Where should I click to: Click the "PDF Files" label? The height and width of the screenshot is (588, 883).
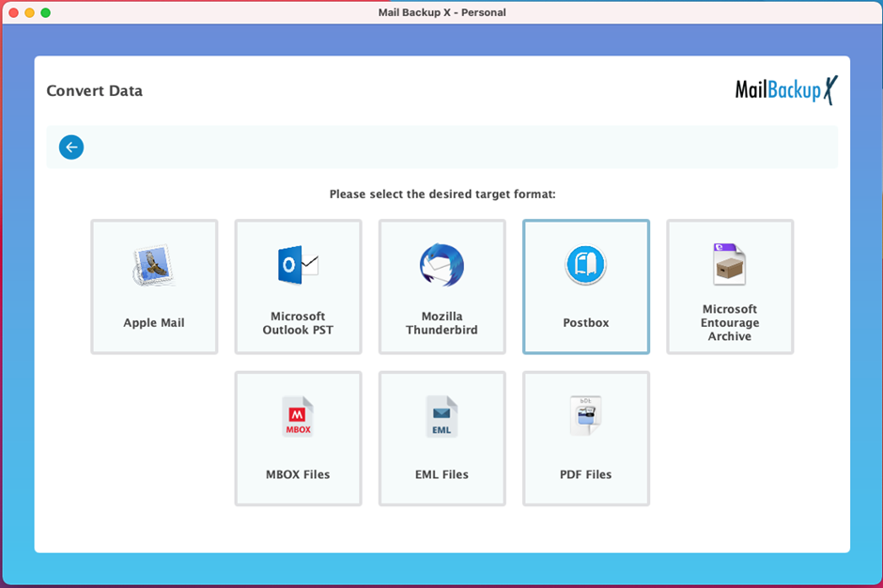[585, 474]
